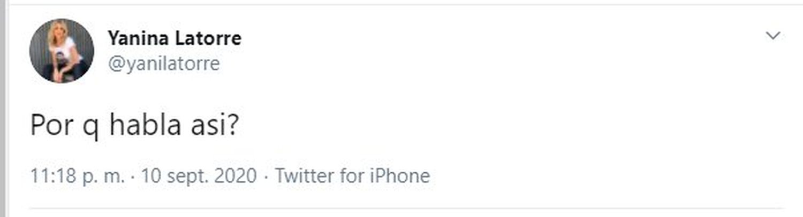Open the Twitter for iPhone source link
Image resolution: width=803 pixels, height=217 pixels.
tap(352, 176)
